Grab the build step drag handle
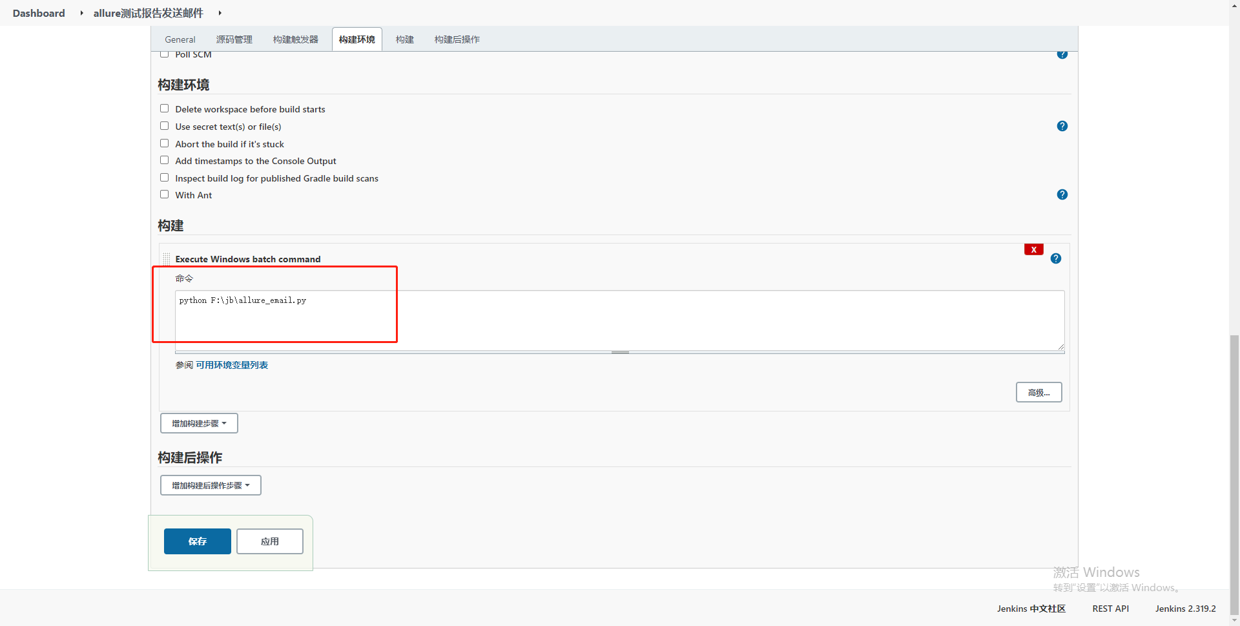This screenshot has height=626, width=1240. 167,259
